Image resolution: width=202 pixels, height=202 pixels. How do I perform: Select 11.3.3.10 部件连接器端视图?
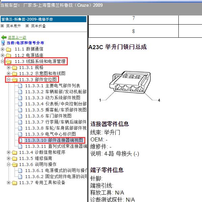pyautogui.click(x=54, y=140)
